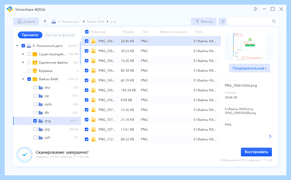291x180 pixels.
Task: Sort by Измененная дата column header
Action: 174,32
